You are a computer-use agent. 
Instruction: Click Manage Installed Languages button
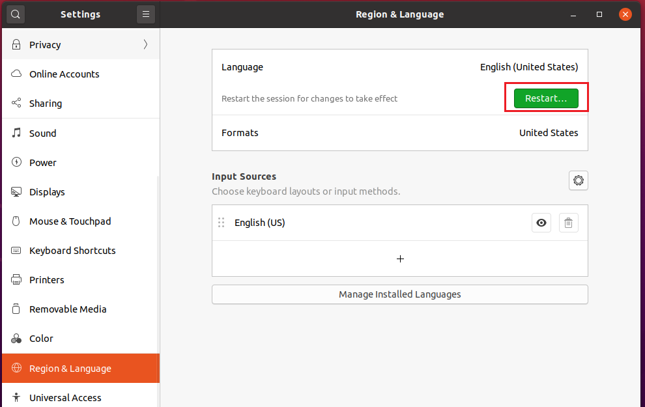[399, 294]
